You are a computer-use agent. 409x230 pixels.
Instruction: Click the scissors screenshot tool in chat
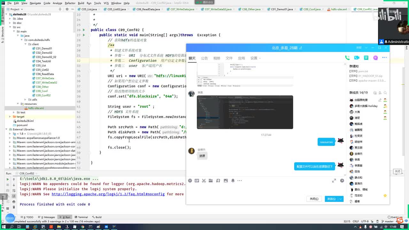click(204, 181)
